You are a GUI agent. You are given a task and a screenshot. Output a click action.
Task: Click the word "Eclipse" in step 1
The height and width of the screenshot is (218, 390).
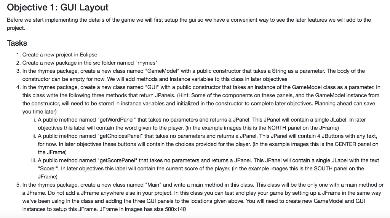(x=88, y=55)
